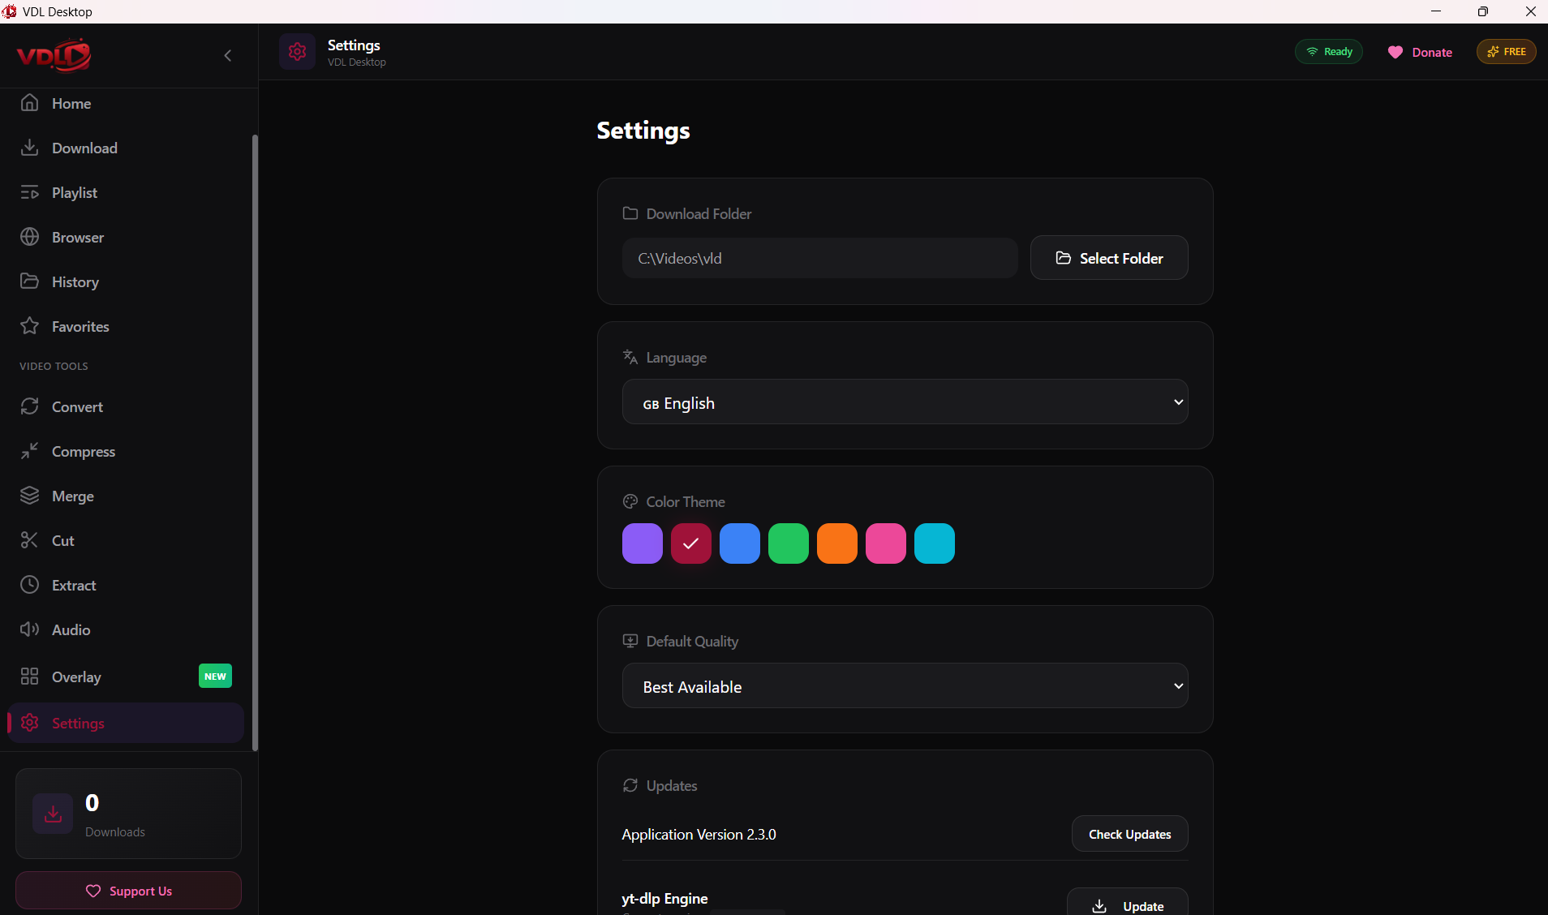Viewport: 1548px width, 915px height.
Task: Open the Cut scissors tool
Action: [30, 540]
